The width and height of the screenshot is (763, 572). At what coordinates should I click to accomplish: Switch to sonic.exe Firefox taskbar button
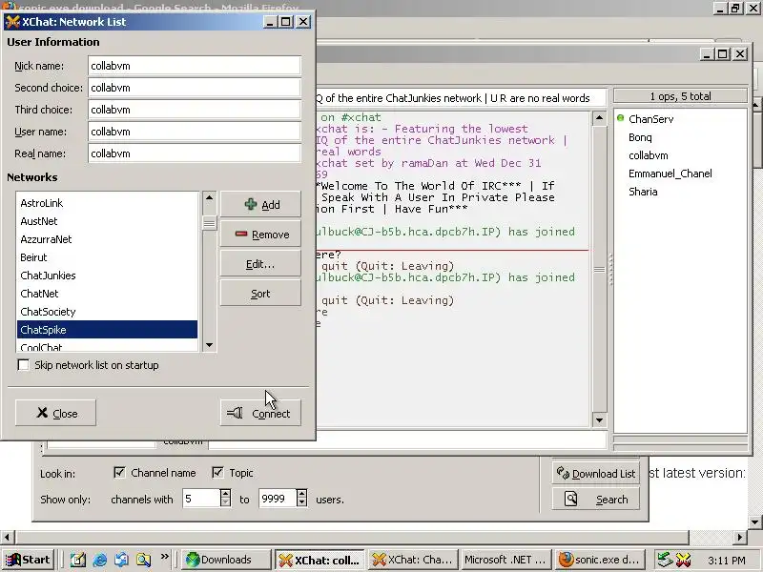(x=600, y=560)
